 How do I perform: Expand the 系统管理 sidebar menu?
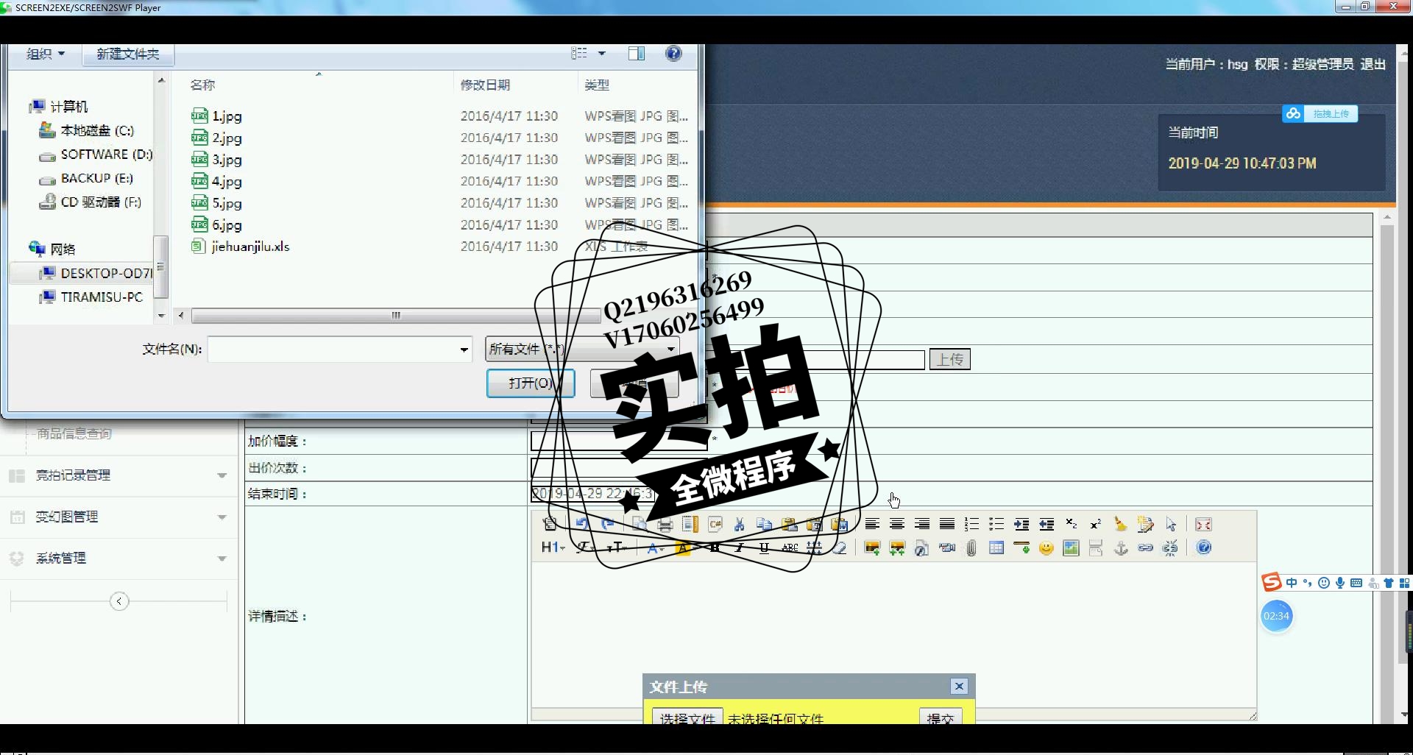222,559
